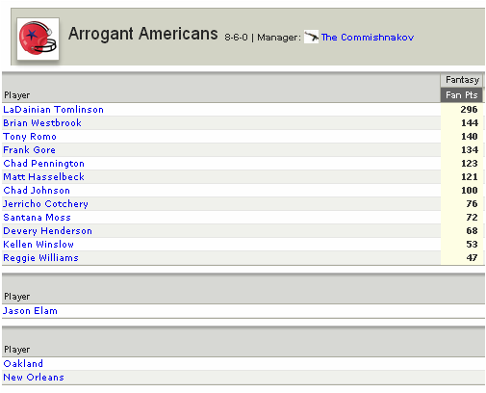The width and height of the screenshot is (486, 393).
Task: Open Reggie Williams player page
Action: point(40,258)
